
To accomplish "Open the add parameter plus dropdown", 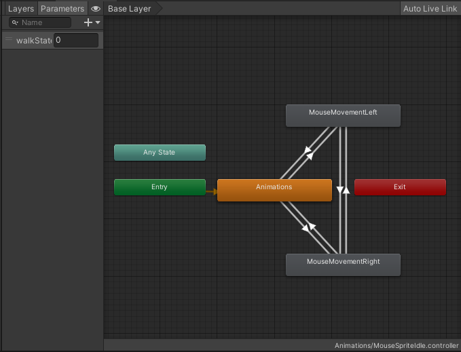I will point(91,22).
